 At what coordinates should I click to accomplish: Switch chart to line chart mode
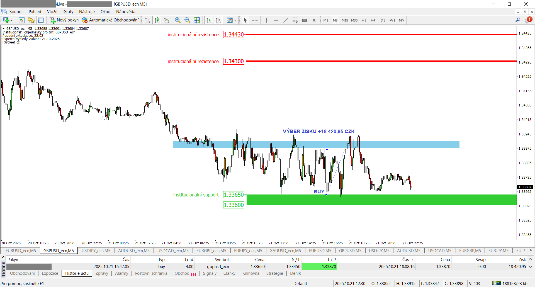pyautogui.click(x=167, y=20)
